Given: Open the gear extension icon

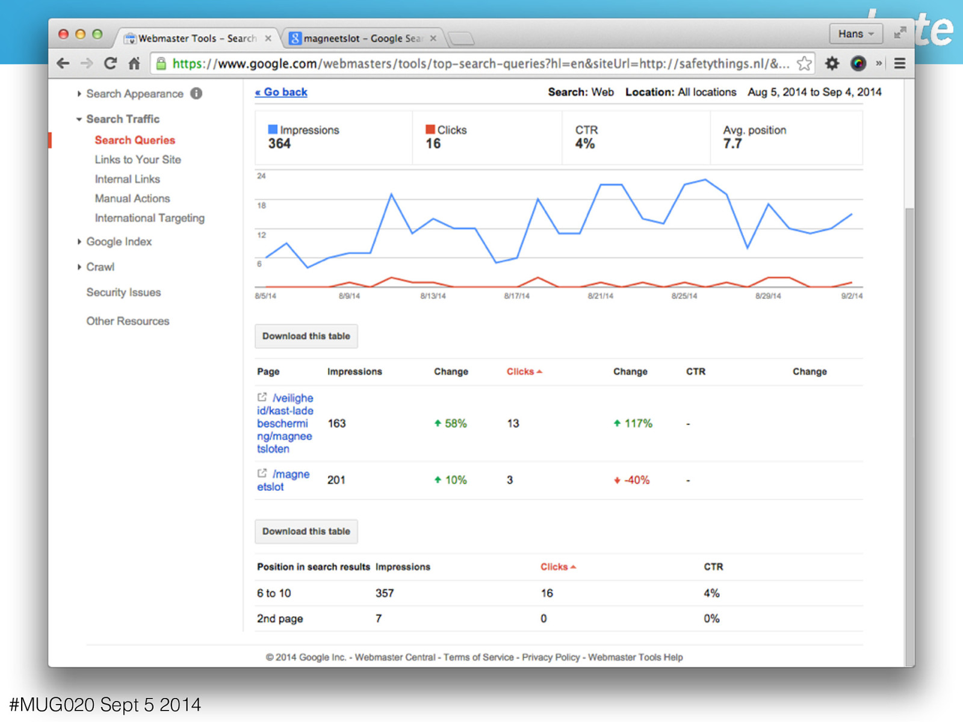Looking at the screenshot, I should [x=832, y=63].
